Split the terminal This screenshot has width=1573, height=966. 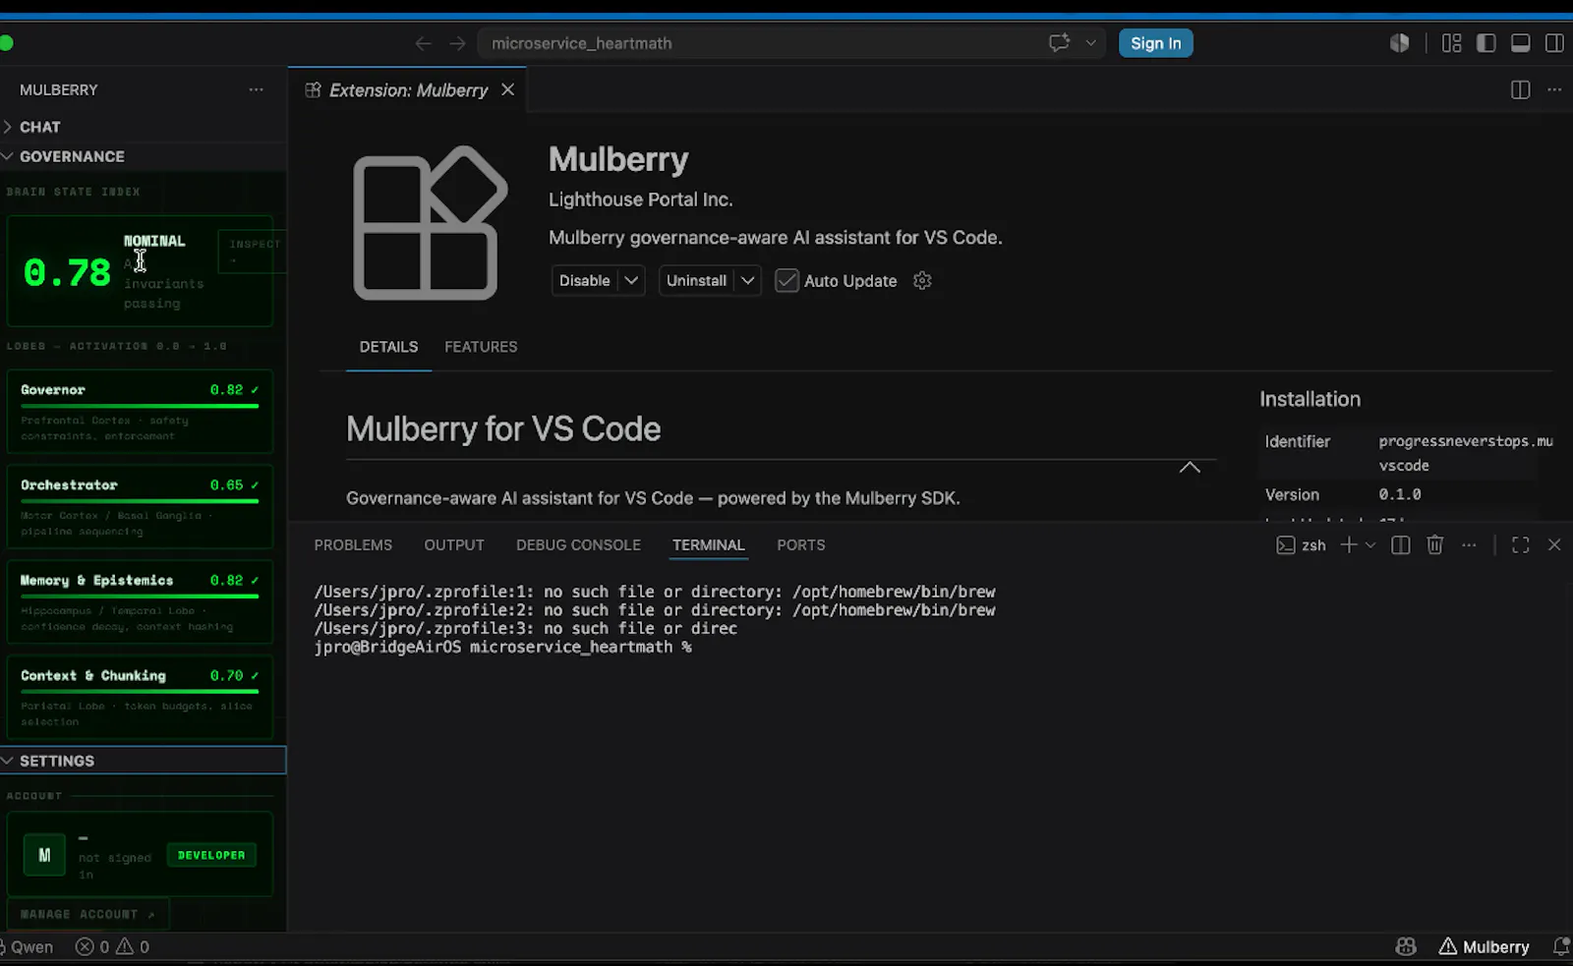(x=1401, y=544)
